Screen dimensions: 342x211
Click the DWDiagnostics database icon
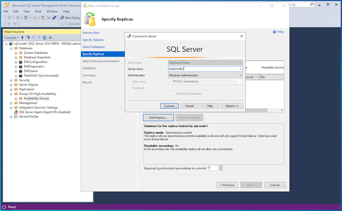21,66
